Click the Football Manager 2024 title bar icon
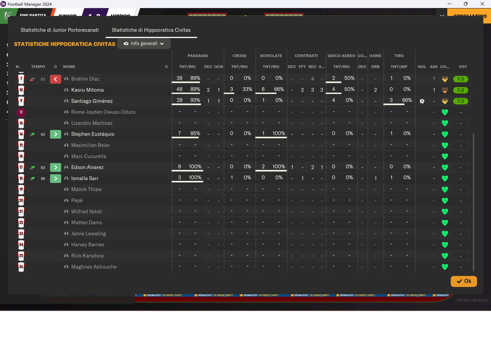 point(3,4)
